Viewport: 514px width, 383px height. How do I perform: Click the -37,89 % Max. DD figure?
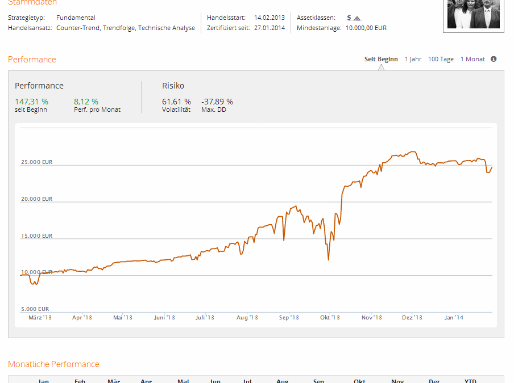click(217, 102)
